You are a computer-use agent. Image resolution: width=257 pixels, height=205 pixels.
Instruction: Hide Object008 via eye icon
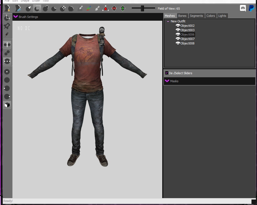point(178,43)
